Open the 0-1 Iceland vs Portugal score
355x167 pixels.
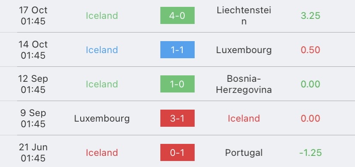click(177, 152)
